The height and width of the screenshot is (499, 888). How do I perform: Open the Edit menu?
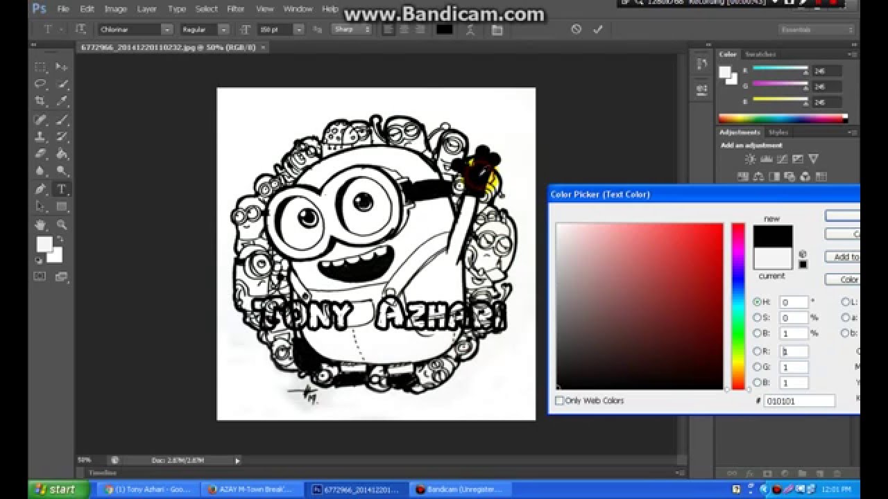87,9
